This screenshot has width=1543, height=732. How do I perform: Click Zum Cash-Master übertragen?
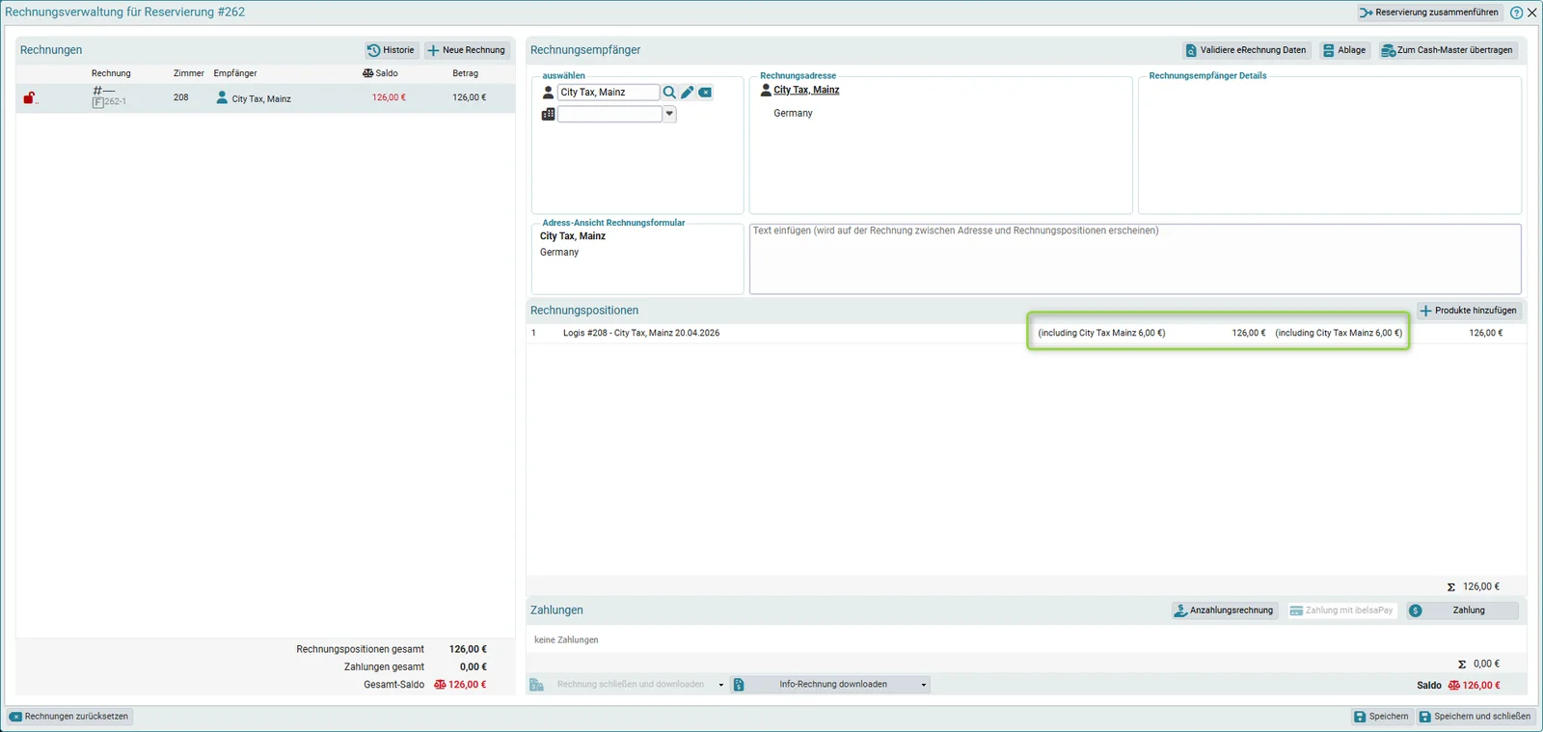click(1448, 50)
